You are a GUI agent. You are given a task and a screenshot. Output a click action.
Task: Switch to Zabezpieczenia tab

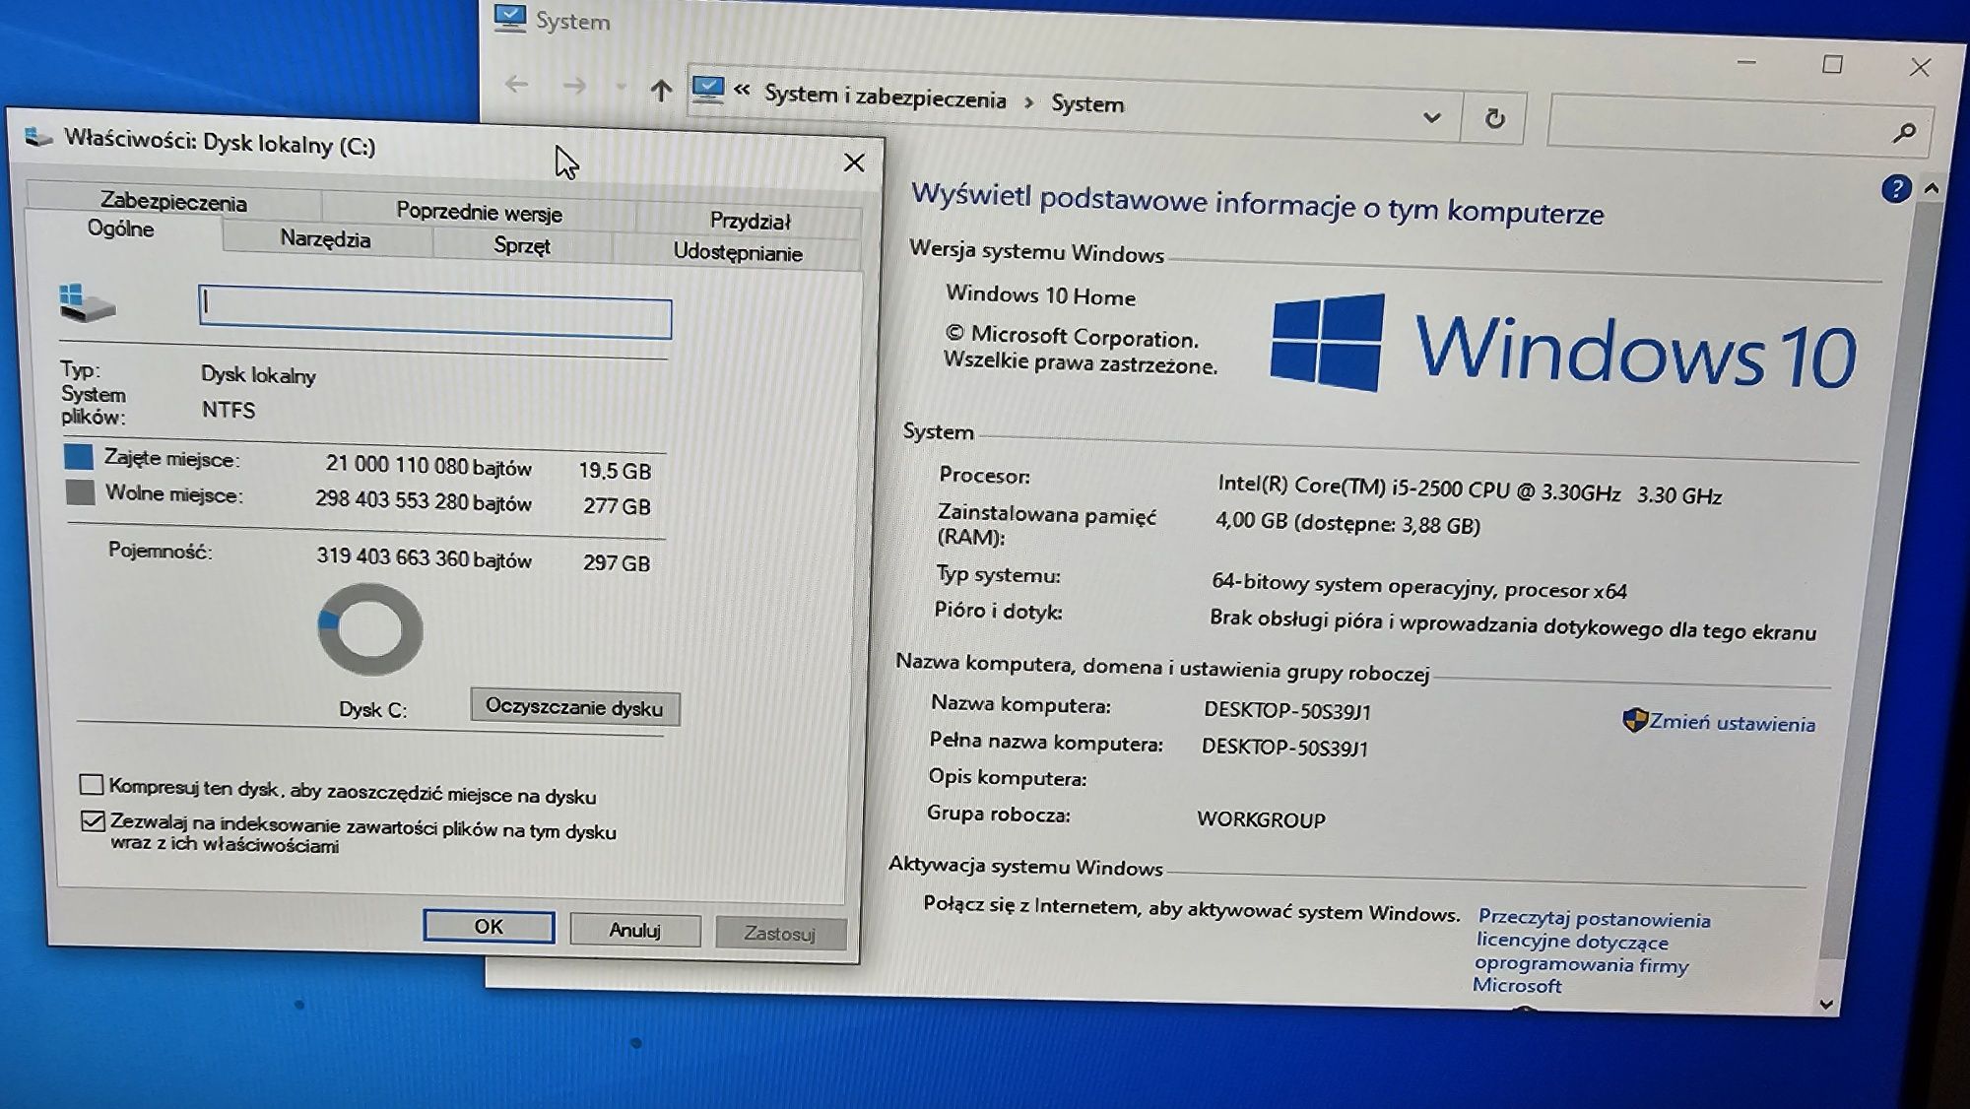[173, 202]
